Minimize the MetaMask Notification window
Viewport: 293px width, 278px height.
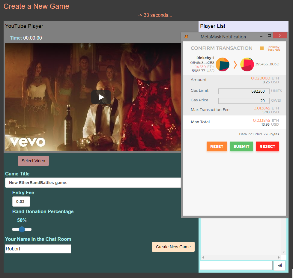(261, 36)
